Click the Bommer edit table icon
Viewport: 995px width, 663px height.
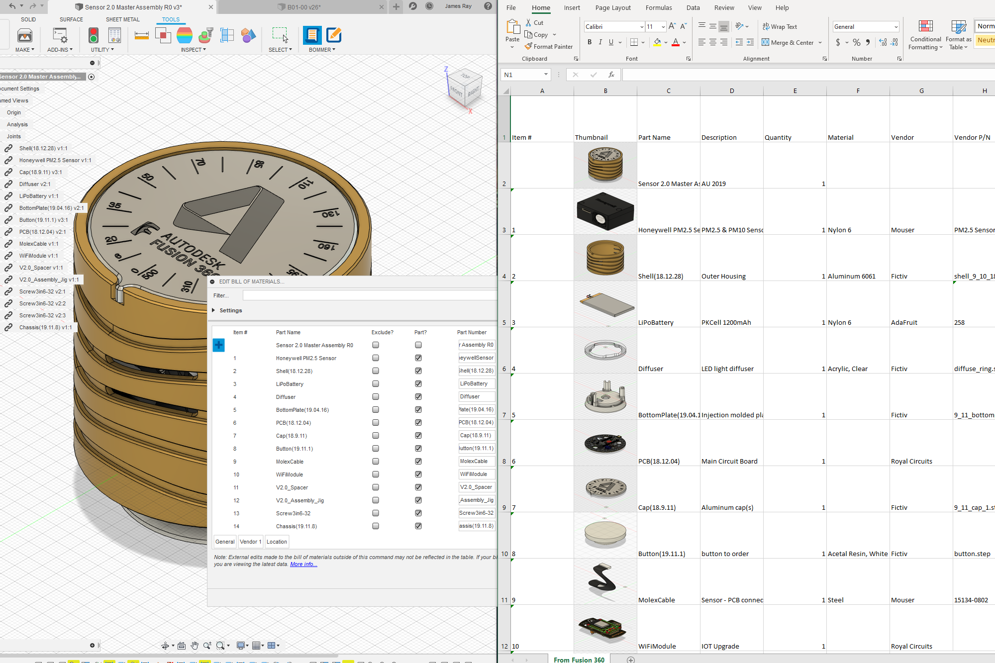pos(333,35)
